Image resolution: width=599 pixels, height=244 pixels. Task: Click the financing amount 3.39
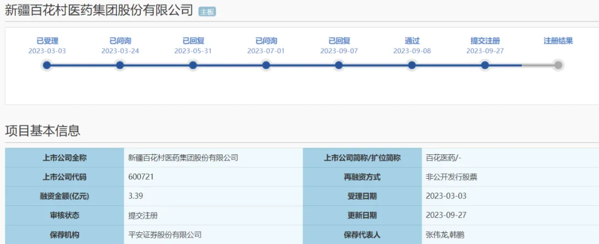tap(136, 196)
